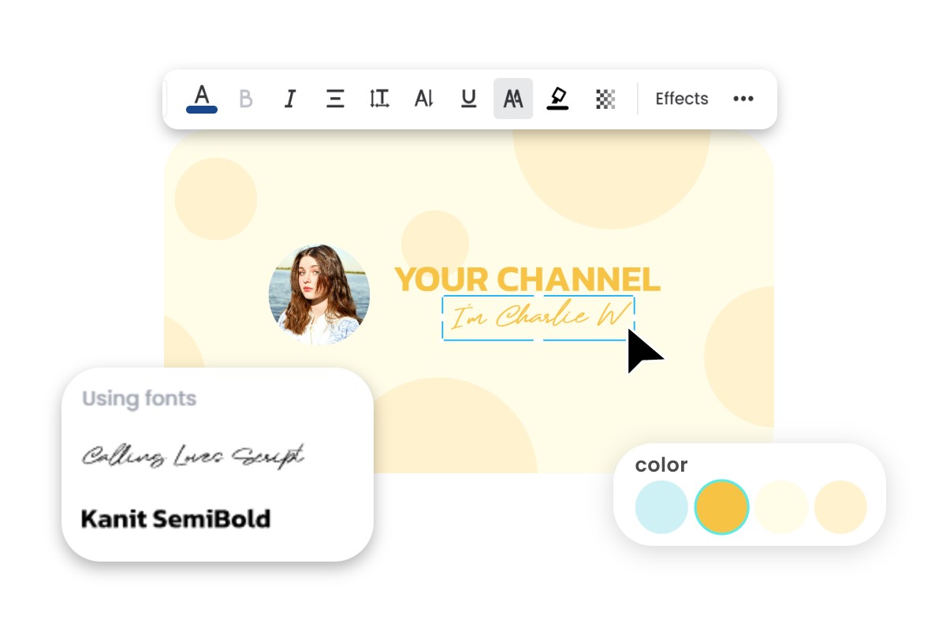946x631 pixels.
Task: Expand the three-dot more options menu
Action: click(743, 98)
